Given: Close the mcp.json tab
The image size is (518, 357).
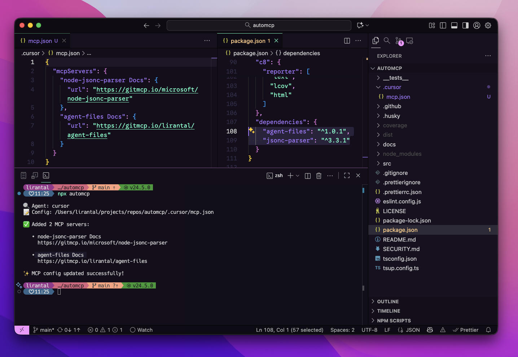Looking at the screenshot, I should click(x=64, y=41).
